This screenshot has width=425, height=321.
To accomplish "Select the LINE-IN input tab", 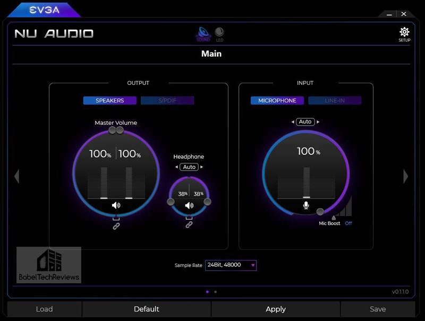I will point(335,100).
